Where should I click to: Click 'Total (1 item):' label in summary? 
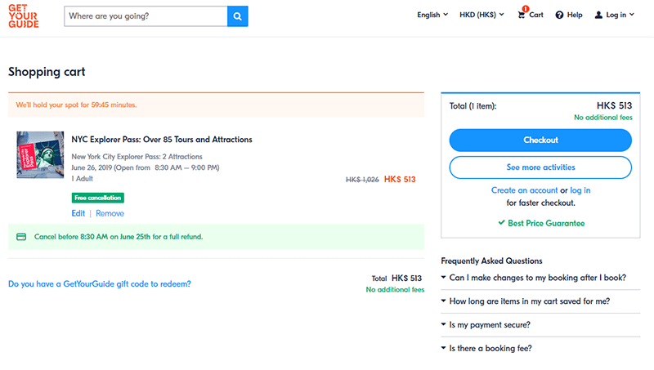tap(473, 106)
